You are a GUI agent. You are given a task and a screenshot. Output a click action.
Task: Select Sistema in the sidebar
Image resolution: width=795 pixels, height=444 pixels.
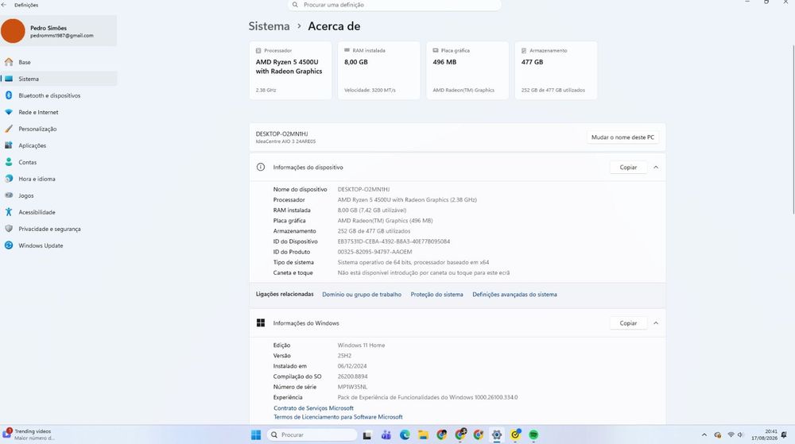pyautogui.click(x=59, y=79)
